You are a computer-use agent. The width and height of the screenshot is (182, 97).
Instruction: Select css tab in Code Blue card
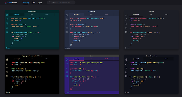[91, 14]
